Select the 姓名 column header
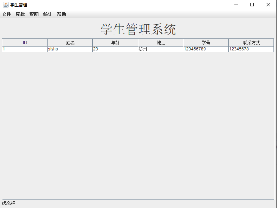This screenshot has width=277, height=208. tap(70, 43)
